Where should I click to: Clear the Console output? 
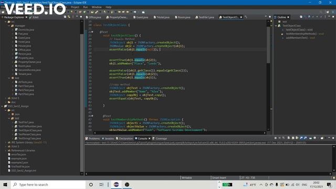coord(289,138)
